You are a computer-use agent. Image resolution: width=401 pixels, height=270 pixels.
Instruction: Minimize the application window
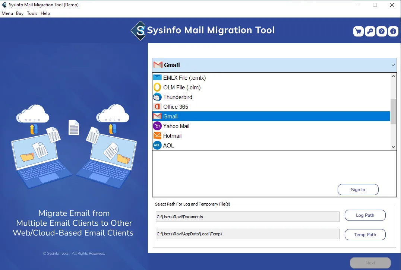(358, 5)
